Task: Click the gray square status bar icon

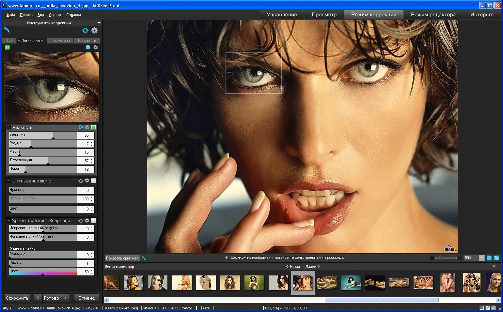Action: click(x=482, y=308)
